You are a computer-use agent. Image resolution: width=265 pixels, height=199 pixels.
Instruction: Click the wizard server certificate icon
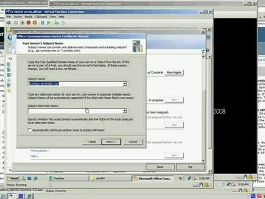pyautogui.click(x=138, y=46)
